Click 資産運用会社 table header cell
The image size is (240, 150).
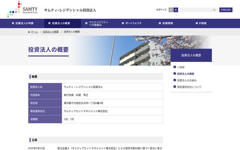[x=45, y=111]
